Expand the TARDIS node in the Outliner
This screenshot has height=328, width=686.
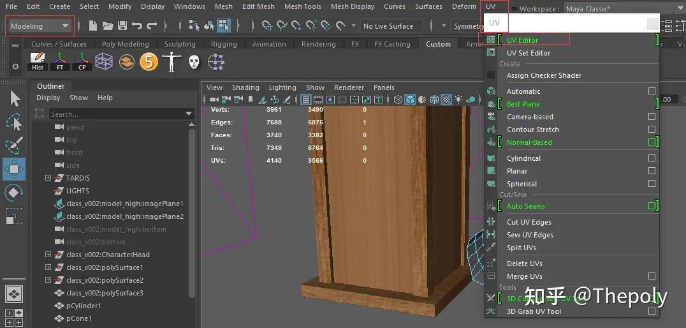(x=48, y=178)
